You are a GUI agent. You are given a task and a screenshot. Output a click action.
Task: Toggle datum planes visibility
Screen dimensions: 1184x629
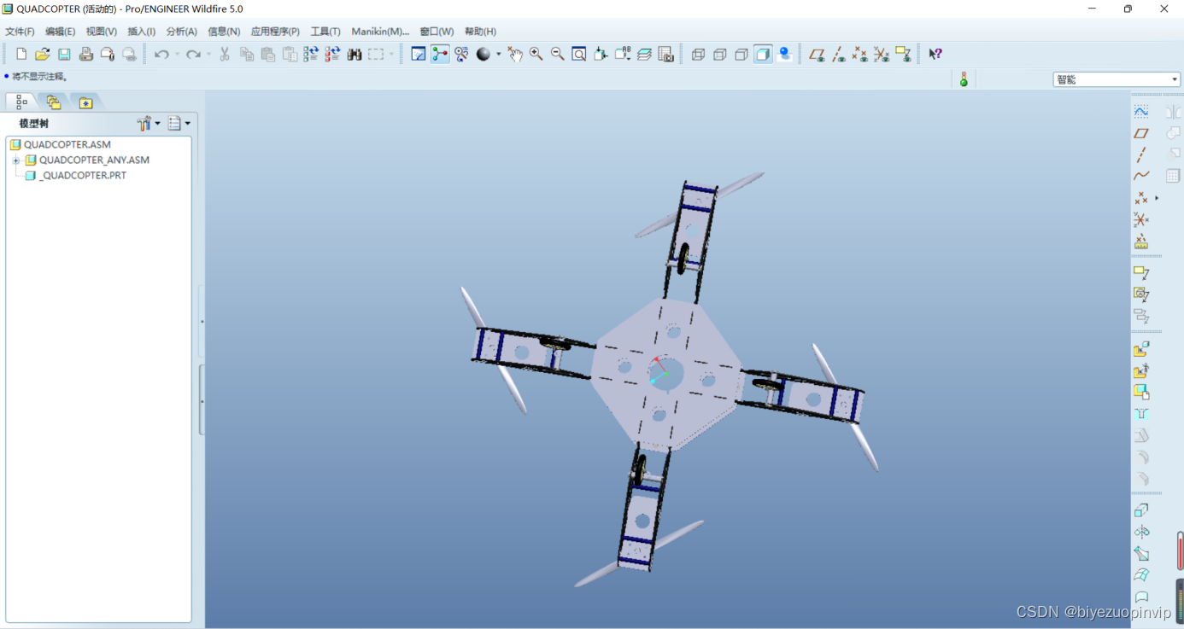817,54
